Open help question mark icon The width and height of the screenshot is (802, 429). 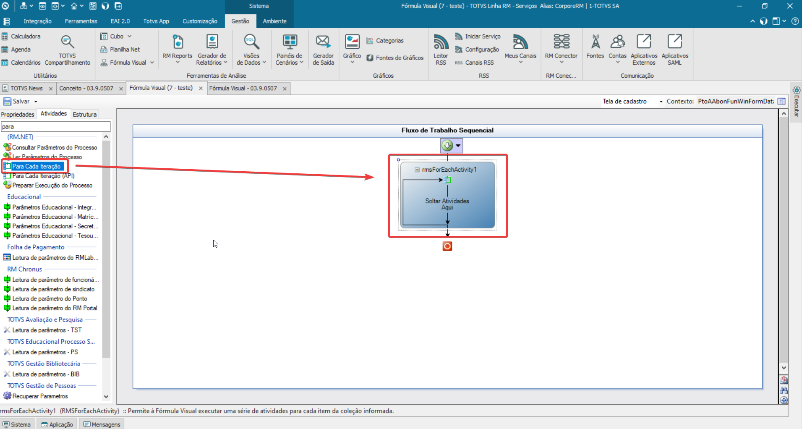pos(795,21)
